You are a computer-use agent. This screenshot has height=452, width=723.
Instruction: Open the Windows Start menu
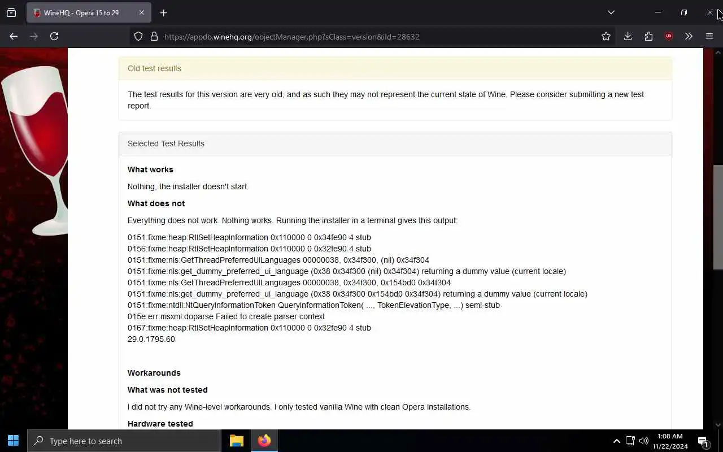click(13, 441)
